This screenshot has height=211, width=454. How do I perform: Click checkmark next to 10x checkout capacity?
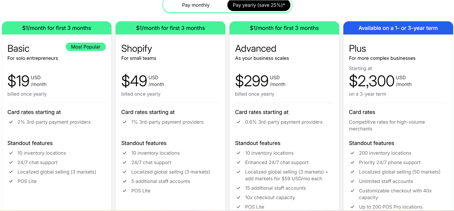239,198
